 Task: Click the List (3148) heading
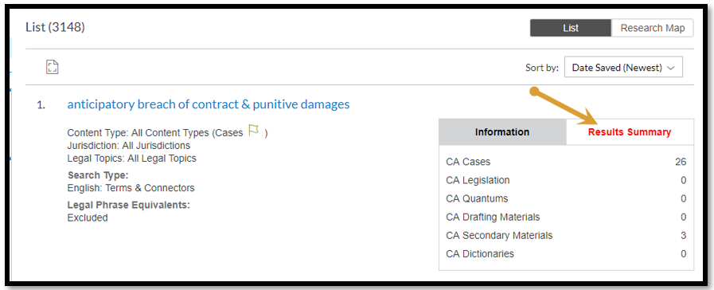point(55,27)
